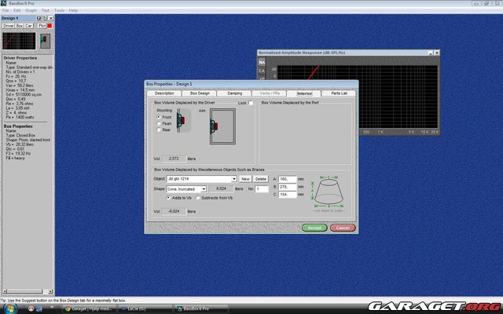Click the Delete object button
This screenshot has width=503, height=314.
[260, 179]
